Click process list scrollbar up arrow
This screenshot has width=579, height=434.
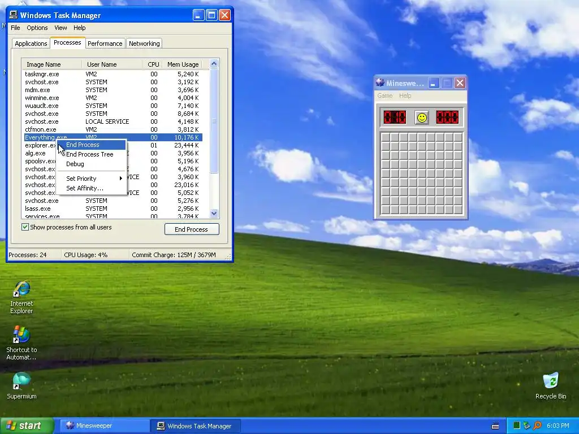(x=214, y=64)
